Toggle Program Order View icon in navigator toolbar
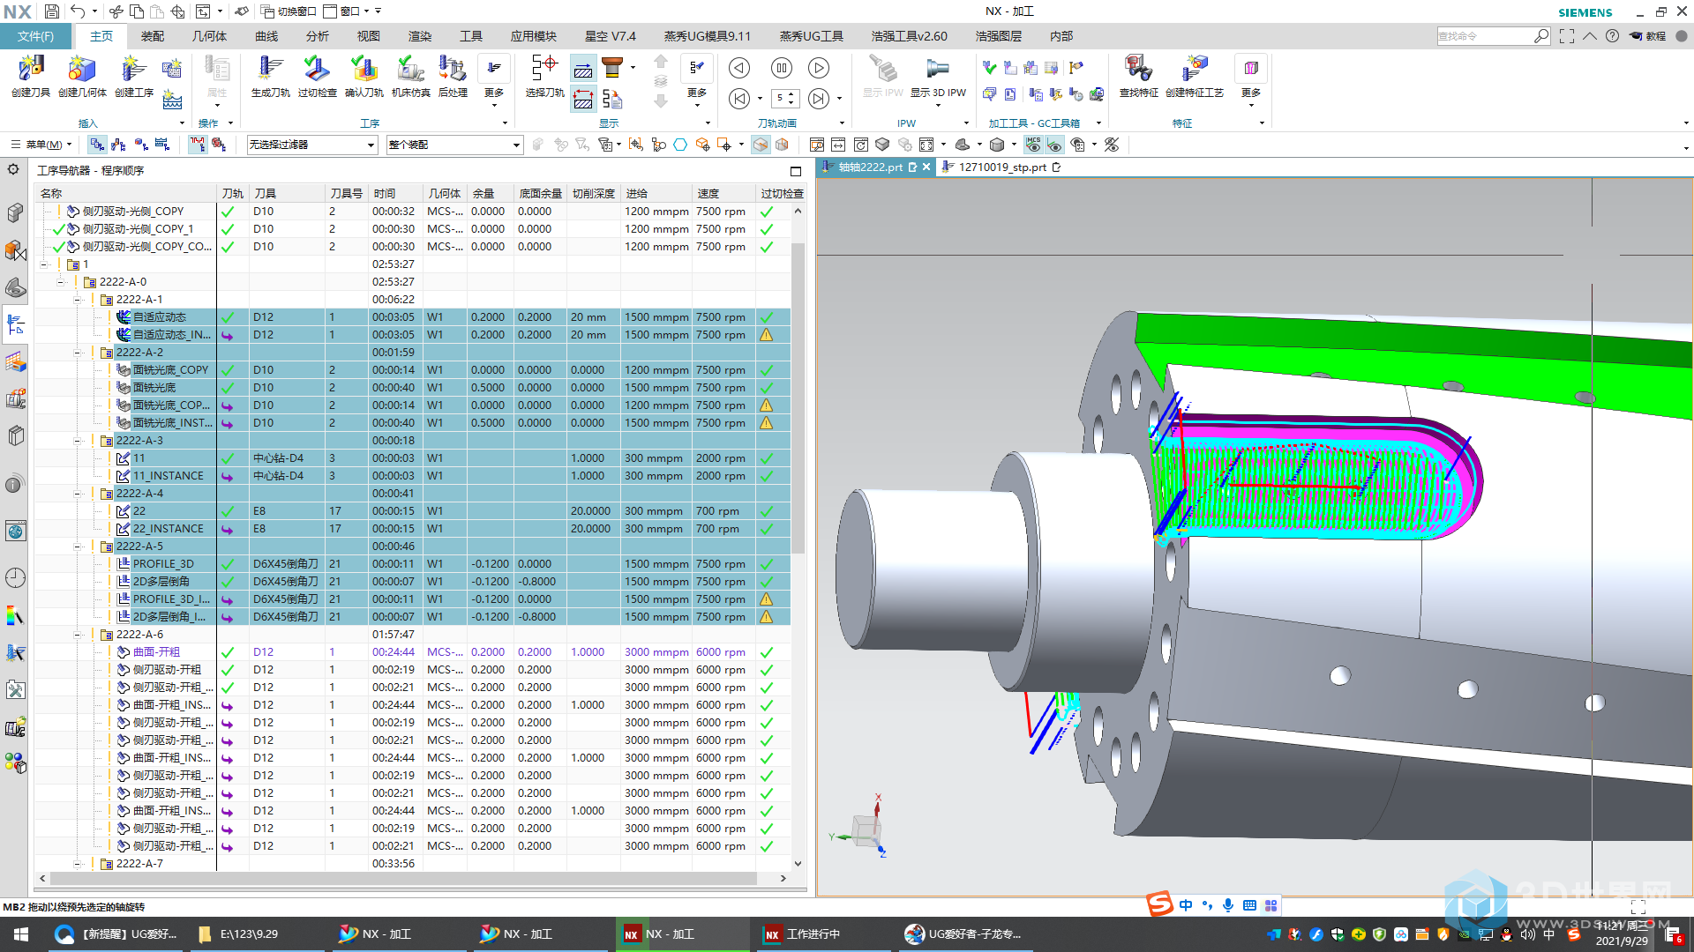The image size is (1694, 952). (97, 145)
